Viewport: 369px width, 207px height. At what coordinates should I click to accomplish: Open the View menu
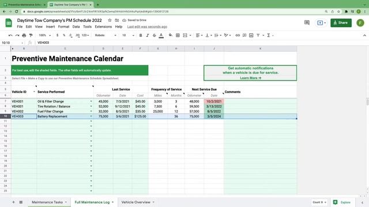point(39,27)
